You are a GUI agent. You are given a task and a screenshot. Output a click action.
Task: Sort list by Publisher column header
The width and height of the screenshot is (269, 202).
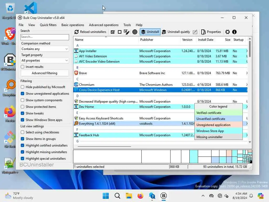click(x=159, y=40)
